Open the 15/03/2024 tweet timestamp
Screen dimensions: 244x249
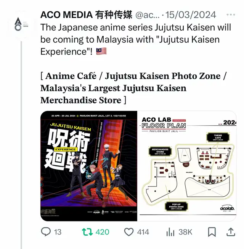click(191, 15)
